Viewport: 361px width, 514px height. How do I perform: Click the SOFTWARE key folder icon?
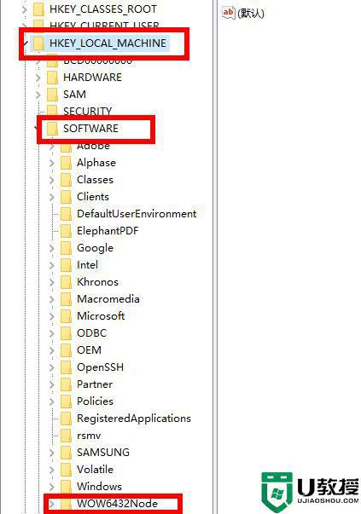(x=52, y=129)
